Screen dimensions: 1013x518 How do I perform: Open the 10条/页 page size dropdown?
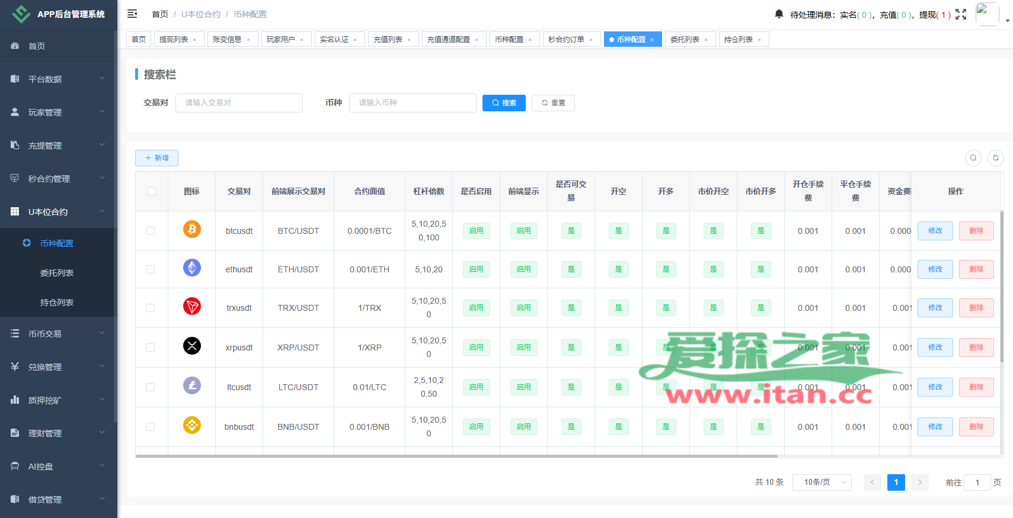tap(822, 482)
